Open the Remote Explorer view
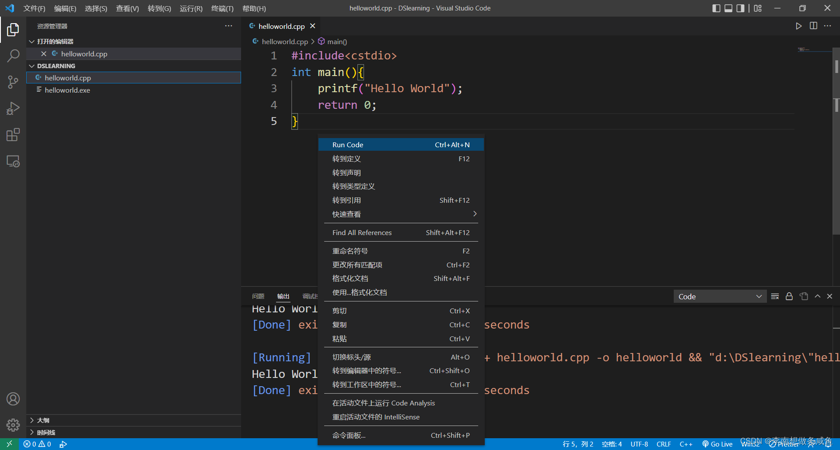 coord(13,161)
